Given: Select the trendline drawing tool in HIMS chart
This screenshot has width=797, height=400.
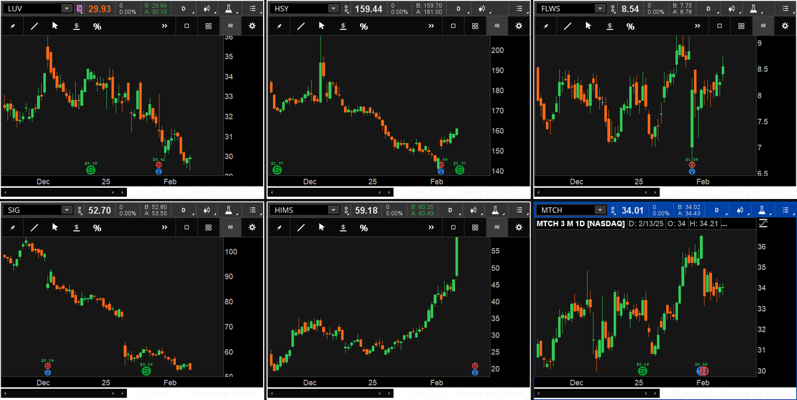Looking at the screenshot, I should click(x=301, y=228).
